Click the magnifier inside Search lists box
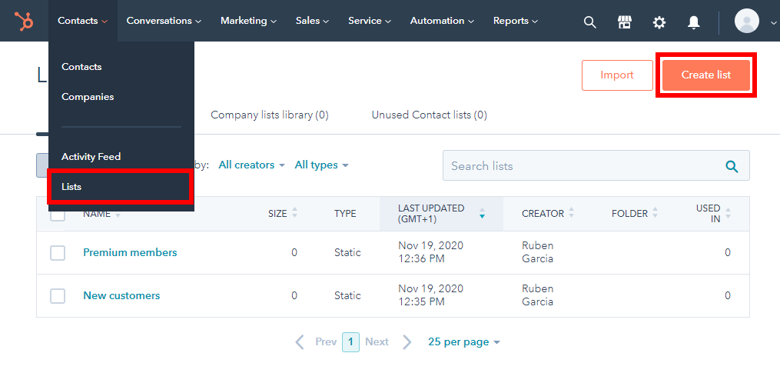780x373 pixels. tap(732, 166)
